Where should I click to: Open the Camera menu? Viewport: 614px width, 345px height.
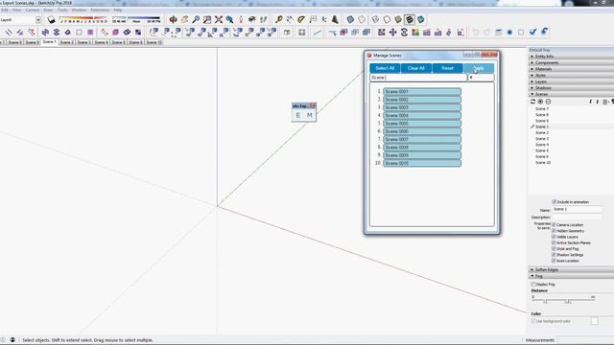pos(33,10)
